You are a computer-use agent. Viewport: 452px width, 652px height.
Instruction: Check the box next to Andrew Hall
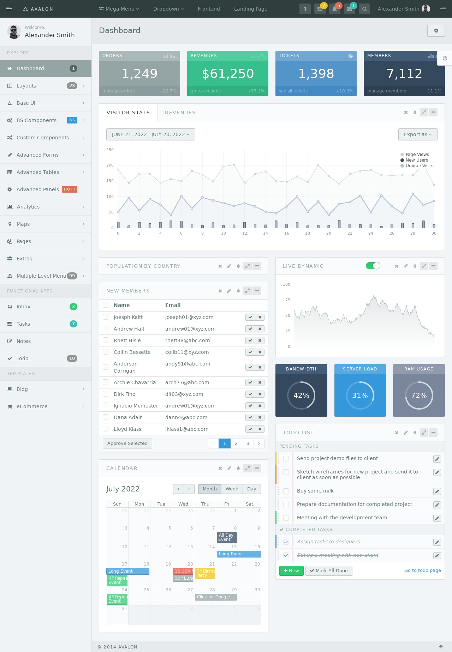tap(106, 328)
